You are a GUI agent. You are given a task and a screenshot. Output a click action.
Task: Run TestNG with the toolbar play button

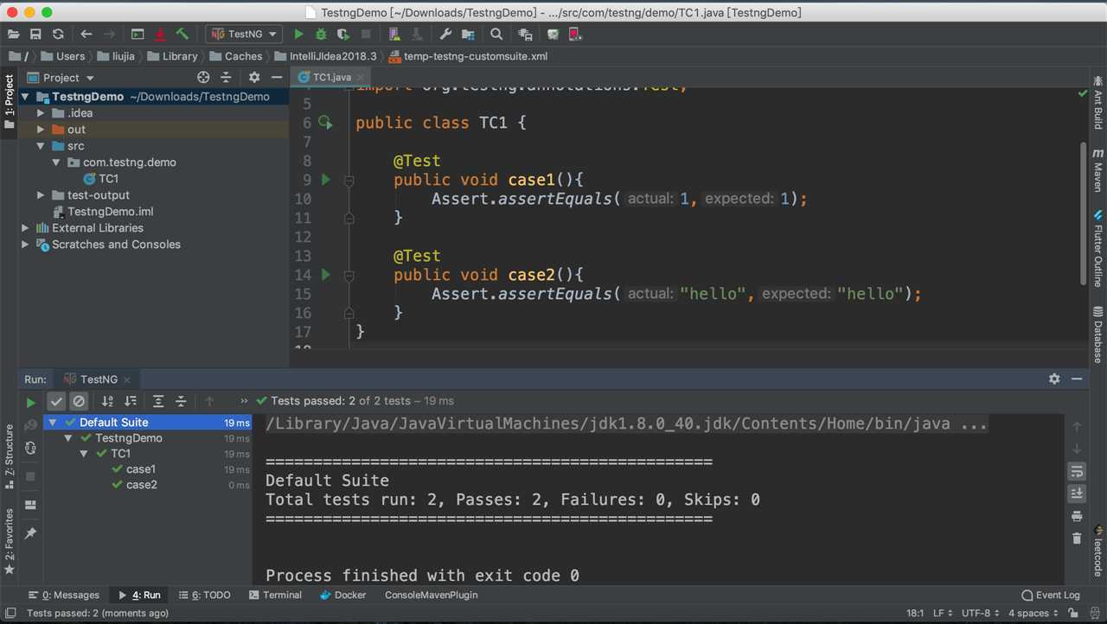point(298,34)
